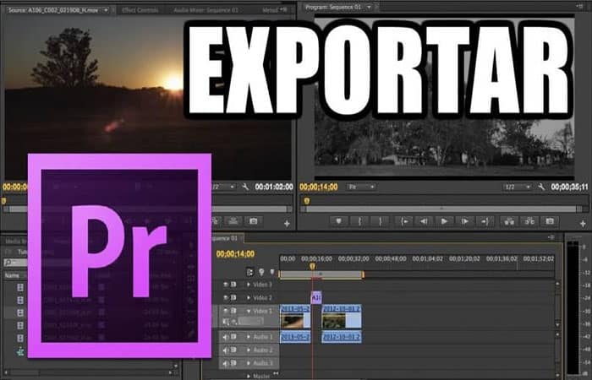This screenshot has width=592, height=380.
Task: Play the Program monitor sequence
Action: (x=444, y=221)
